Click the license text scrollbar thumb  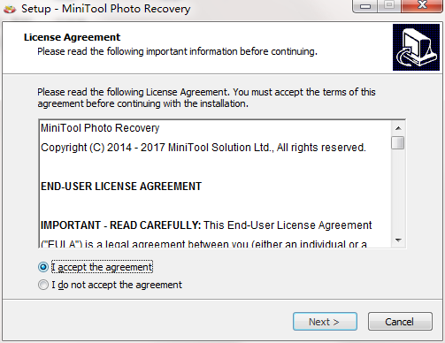[x=398, y=142]
